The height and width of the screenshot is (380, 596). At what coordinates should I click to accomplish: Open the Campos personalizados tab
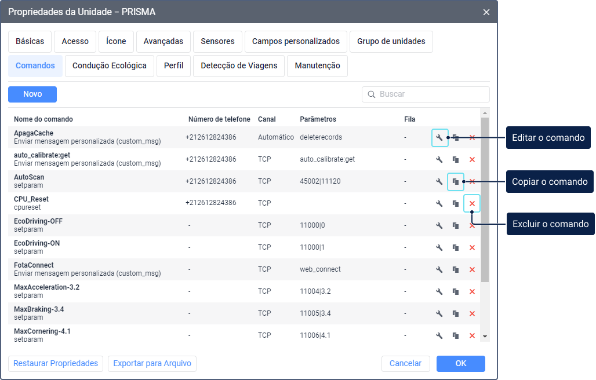(296, 42)
